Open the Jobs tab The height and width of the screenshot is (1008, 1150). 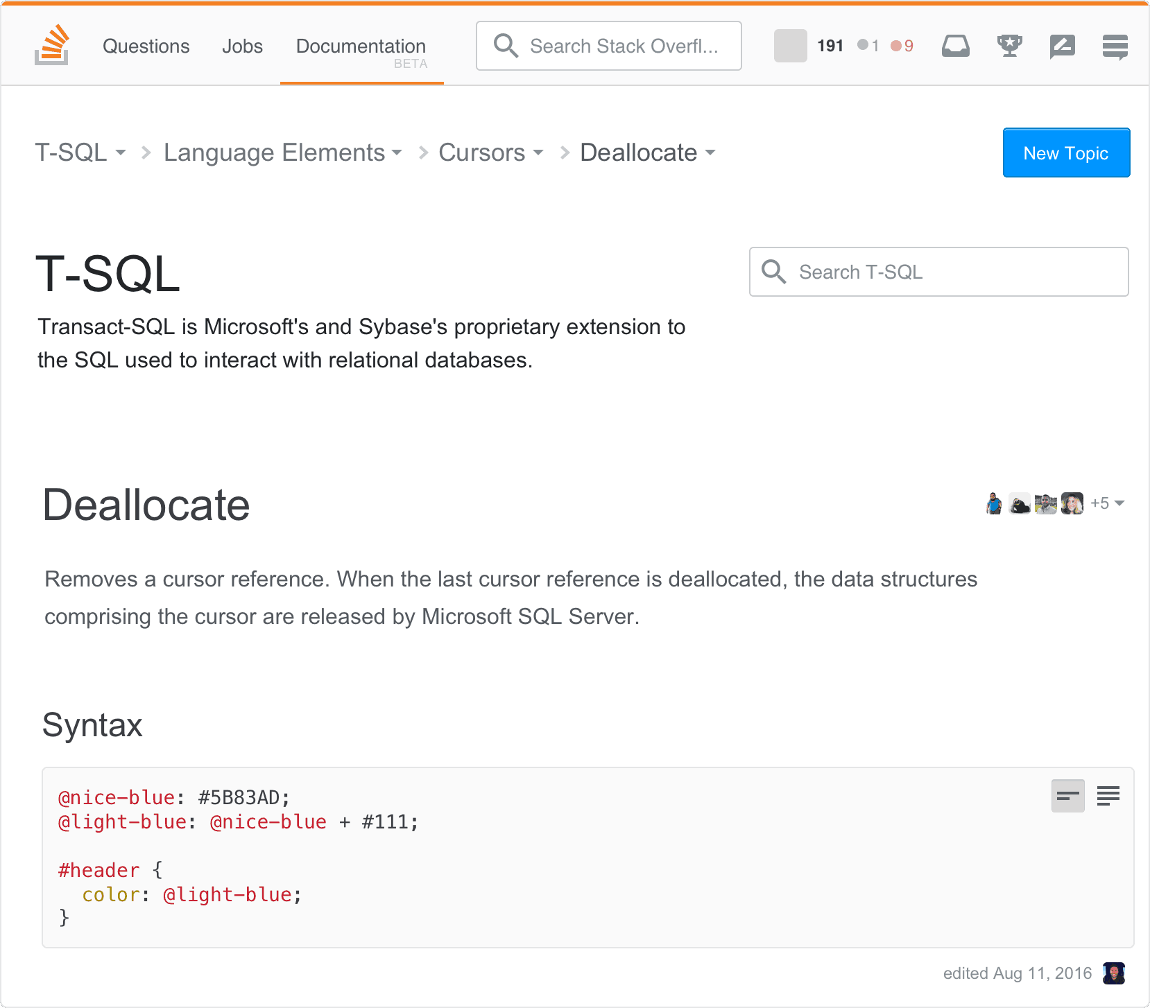(241, 46)
